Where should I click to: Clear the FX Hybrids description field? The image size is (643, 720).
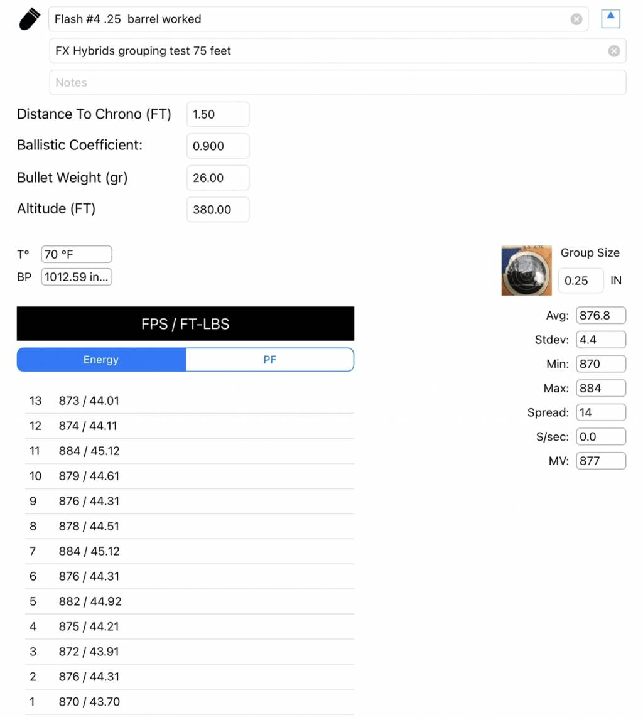(x=613, y=51)
